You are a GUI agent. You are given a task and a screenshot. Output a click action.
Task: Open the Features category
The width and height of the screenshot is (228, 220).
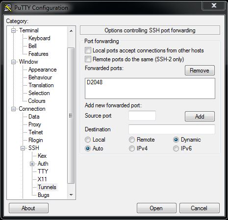(38, 54)
